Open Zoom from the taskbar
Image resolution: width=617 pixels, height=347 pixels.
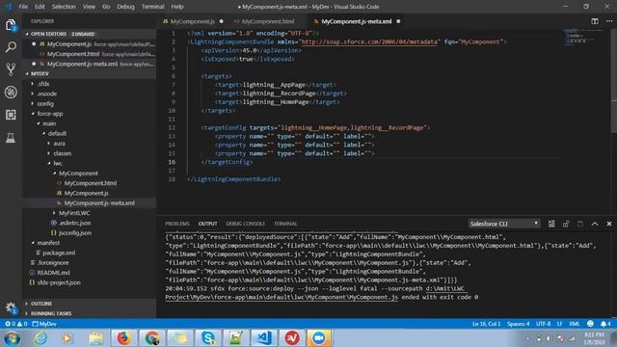(x=319, y=338)
